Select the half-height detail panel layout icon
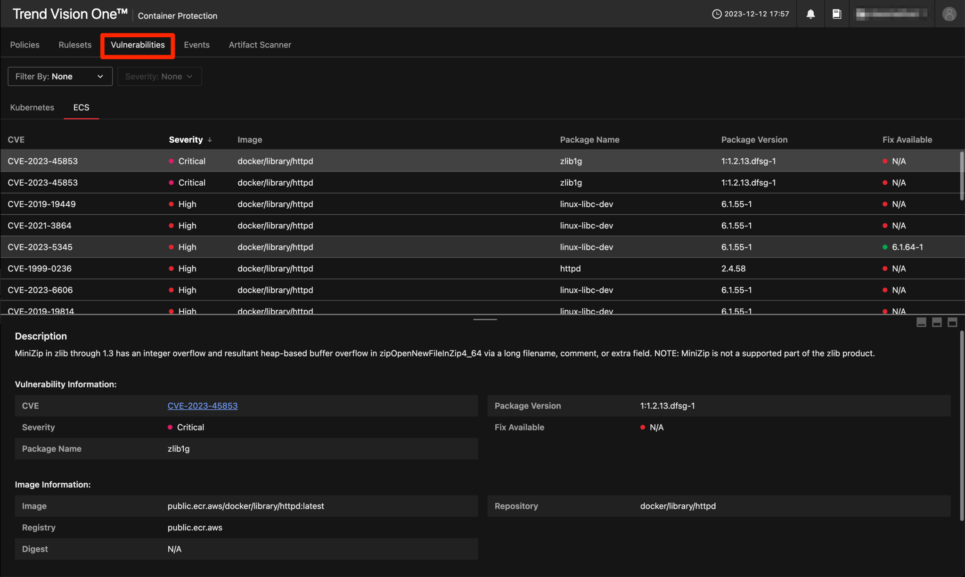The image size is (965, 577). point(937,322)
